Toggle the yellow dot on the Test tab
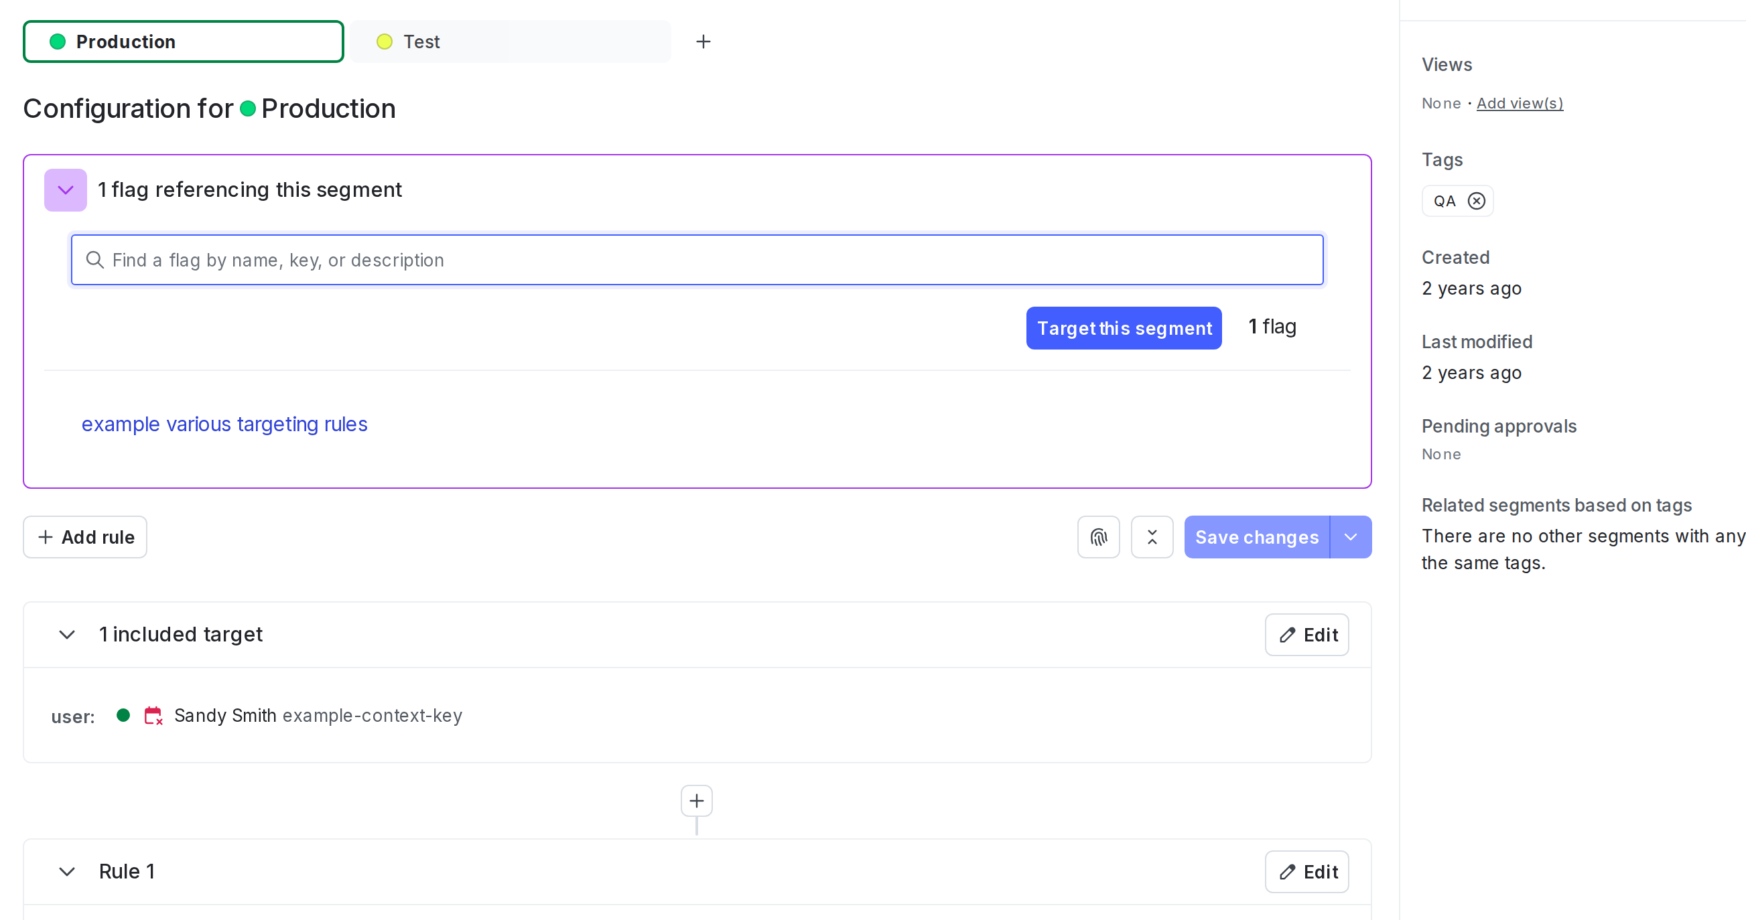Image resolution: width=1746 pixels, height=920 pixels. coord(385,42)
